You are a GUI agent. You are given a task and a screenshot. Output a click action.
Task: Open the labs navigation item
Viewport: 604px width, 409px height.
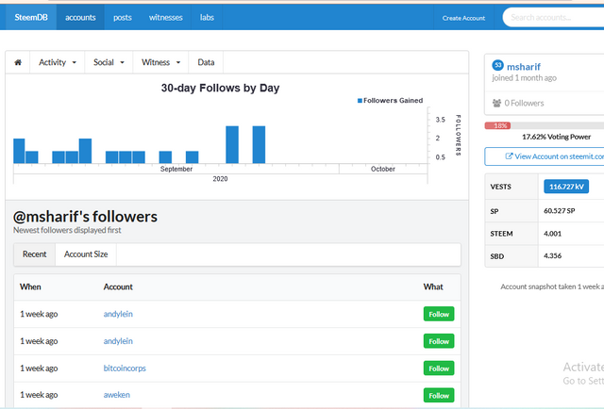[x=207, y=17]
